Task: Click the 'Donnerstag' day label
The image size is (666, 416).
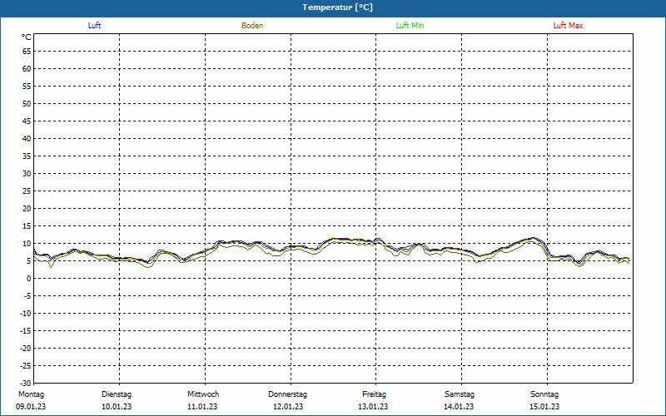Action: point(287,394)
